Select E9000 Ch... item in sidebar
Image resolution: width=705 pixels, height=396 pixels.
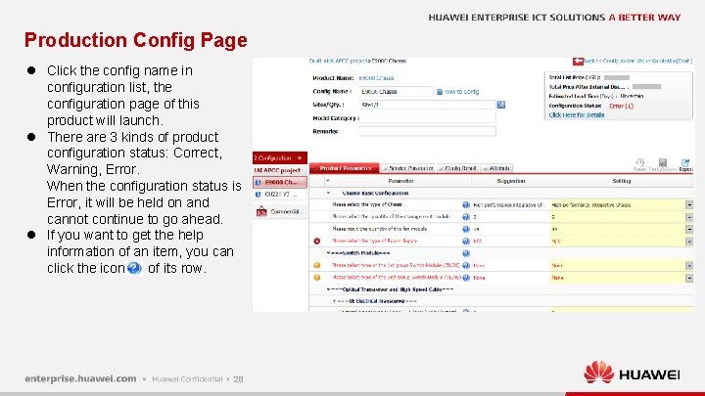click(280, 182)
